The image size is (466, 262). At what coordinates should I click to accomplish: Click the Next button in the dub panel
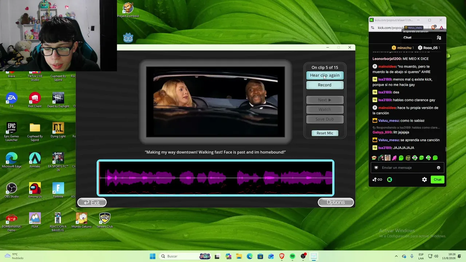(325, 100)
